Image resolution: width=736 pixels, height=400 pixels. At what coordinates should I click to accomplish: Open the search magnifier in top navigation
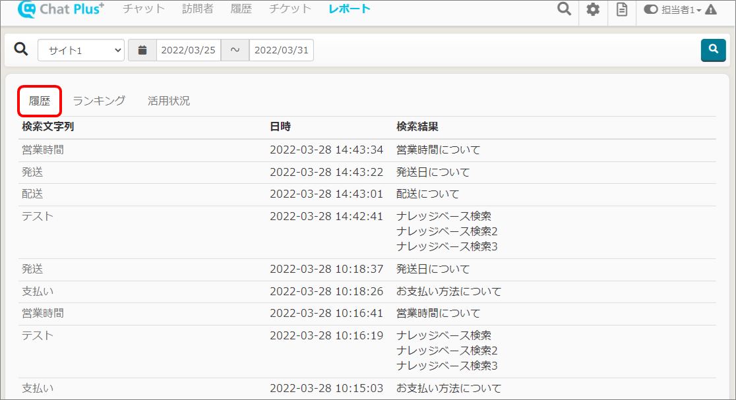[x=564, y=9]
